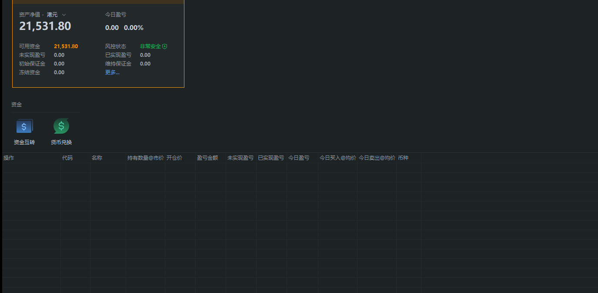This screenshot has height=293, width=598.
Task: Click the 未实现盈亏 column header
Action: click(x=241, y=158)
